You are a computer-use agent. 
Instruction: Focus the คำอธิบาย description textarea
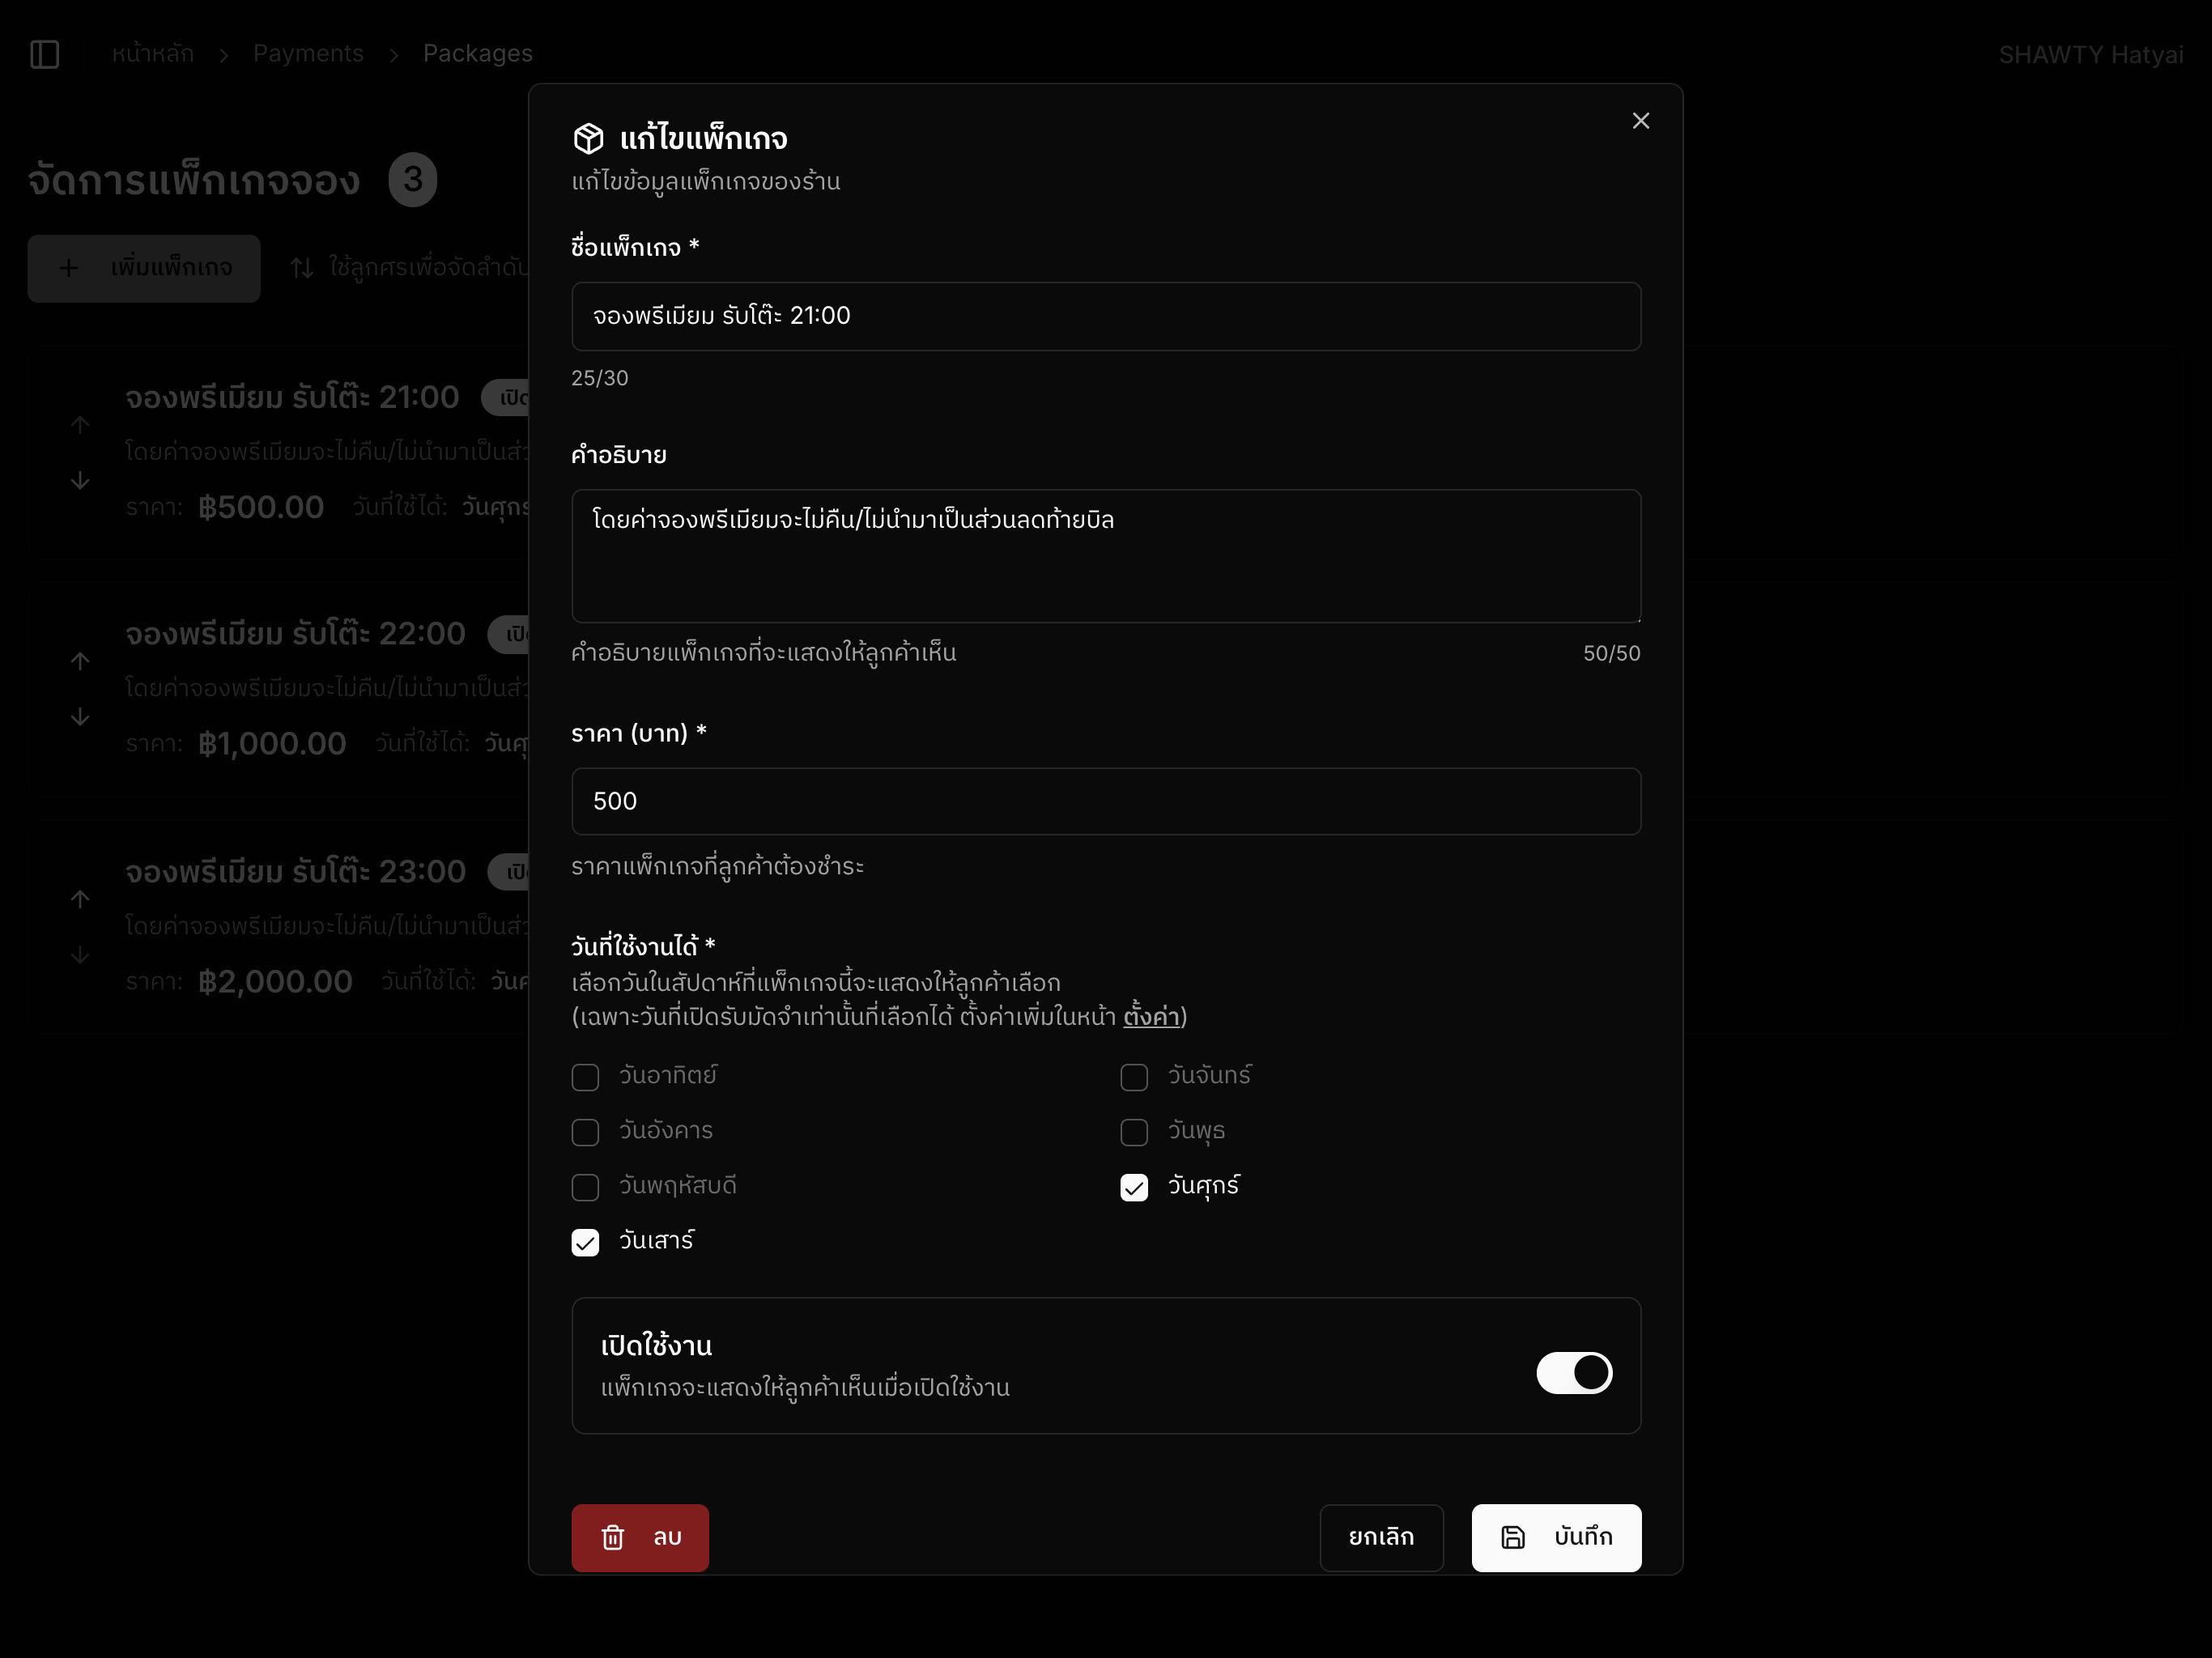(x=1106, y=556)
